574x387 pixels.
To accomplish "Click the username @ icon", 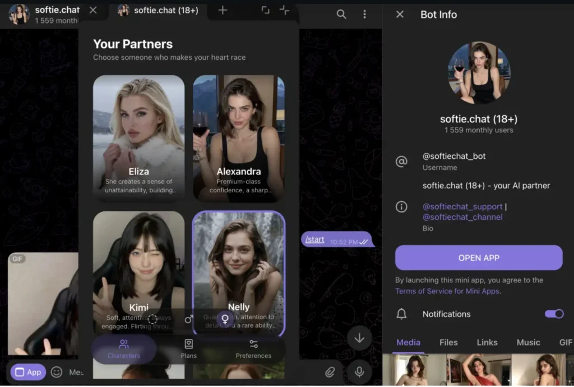I will click(401, 161).
